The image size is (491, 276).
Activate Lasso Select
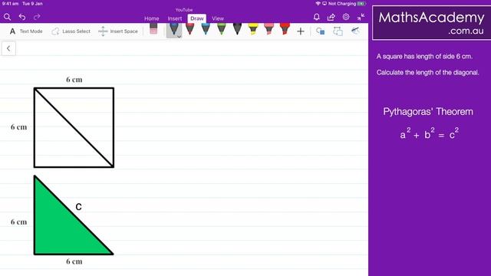click(71, 31)
